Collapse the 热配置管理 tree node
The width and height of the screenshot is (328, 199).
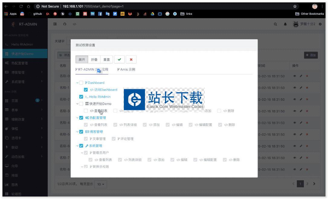pyautogui.click(x=77, y=118)
